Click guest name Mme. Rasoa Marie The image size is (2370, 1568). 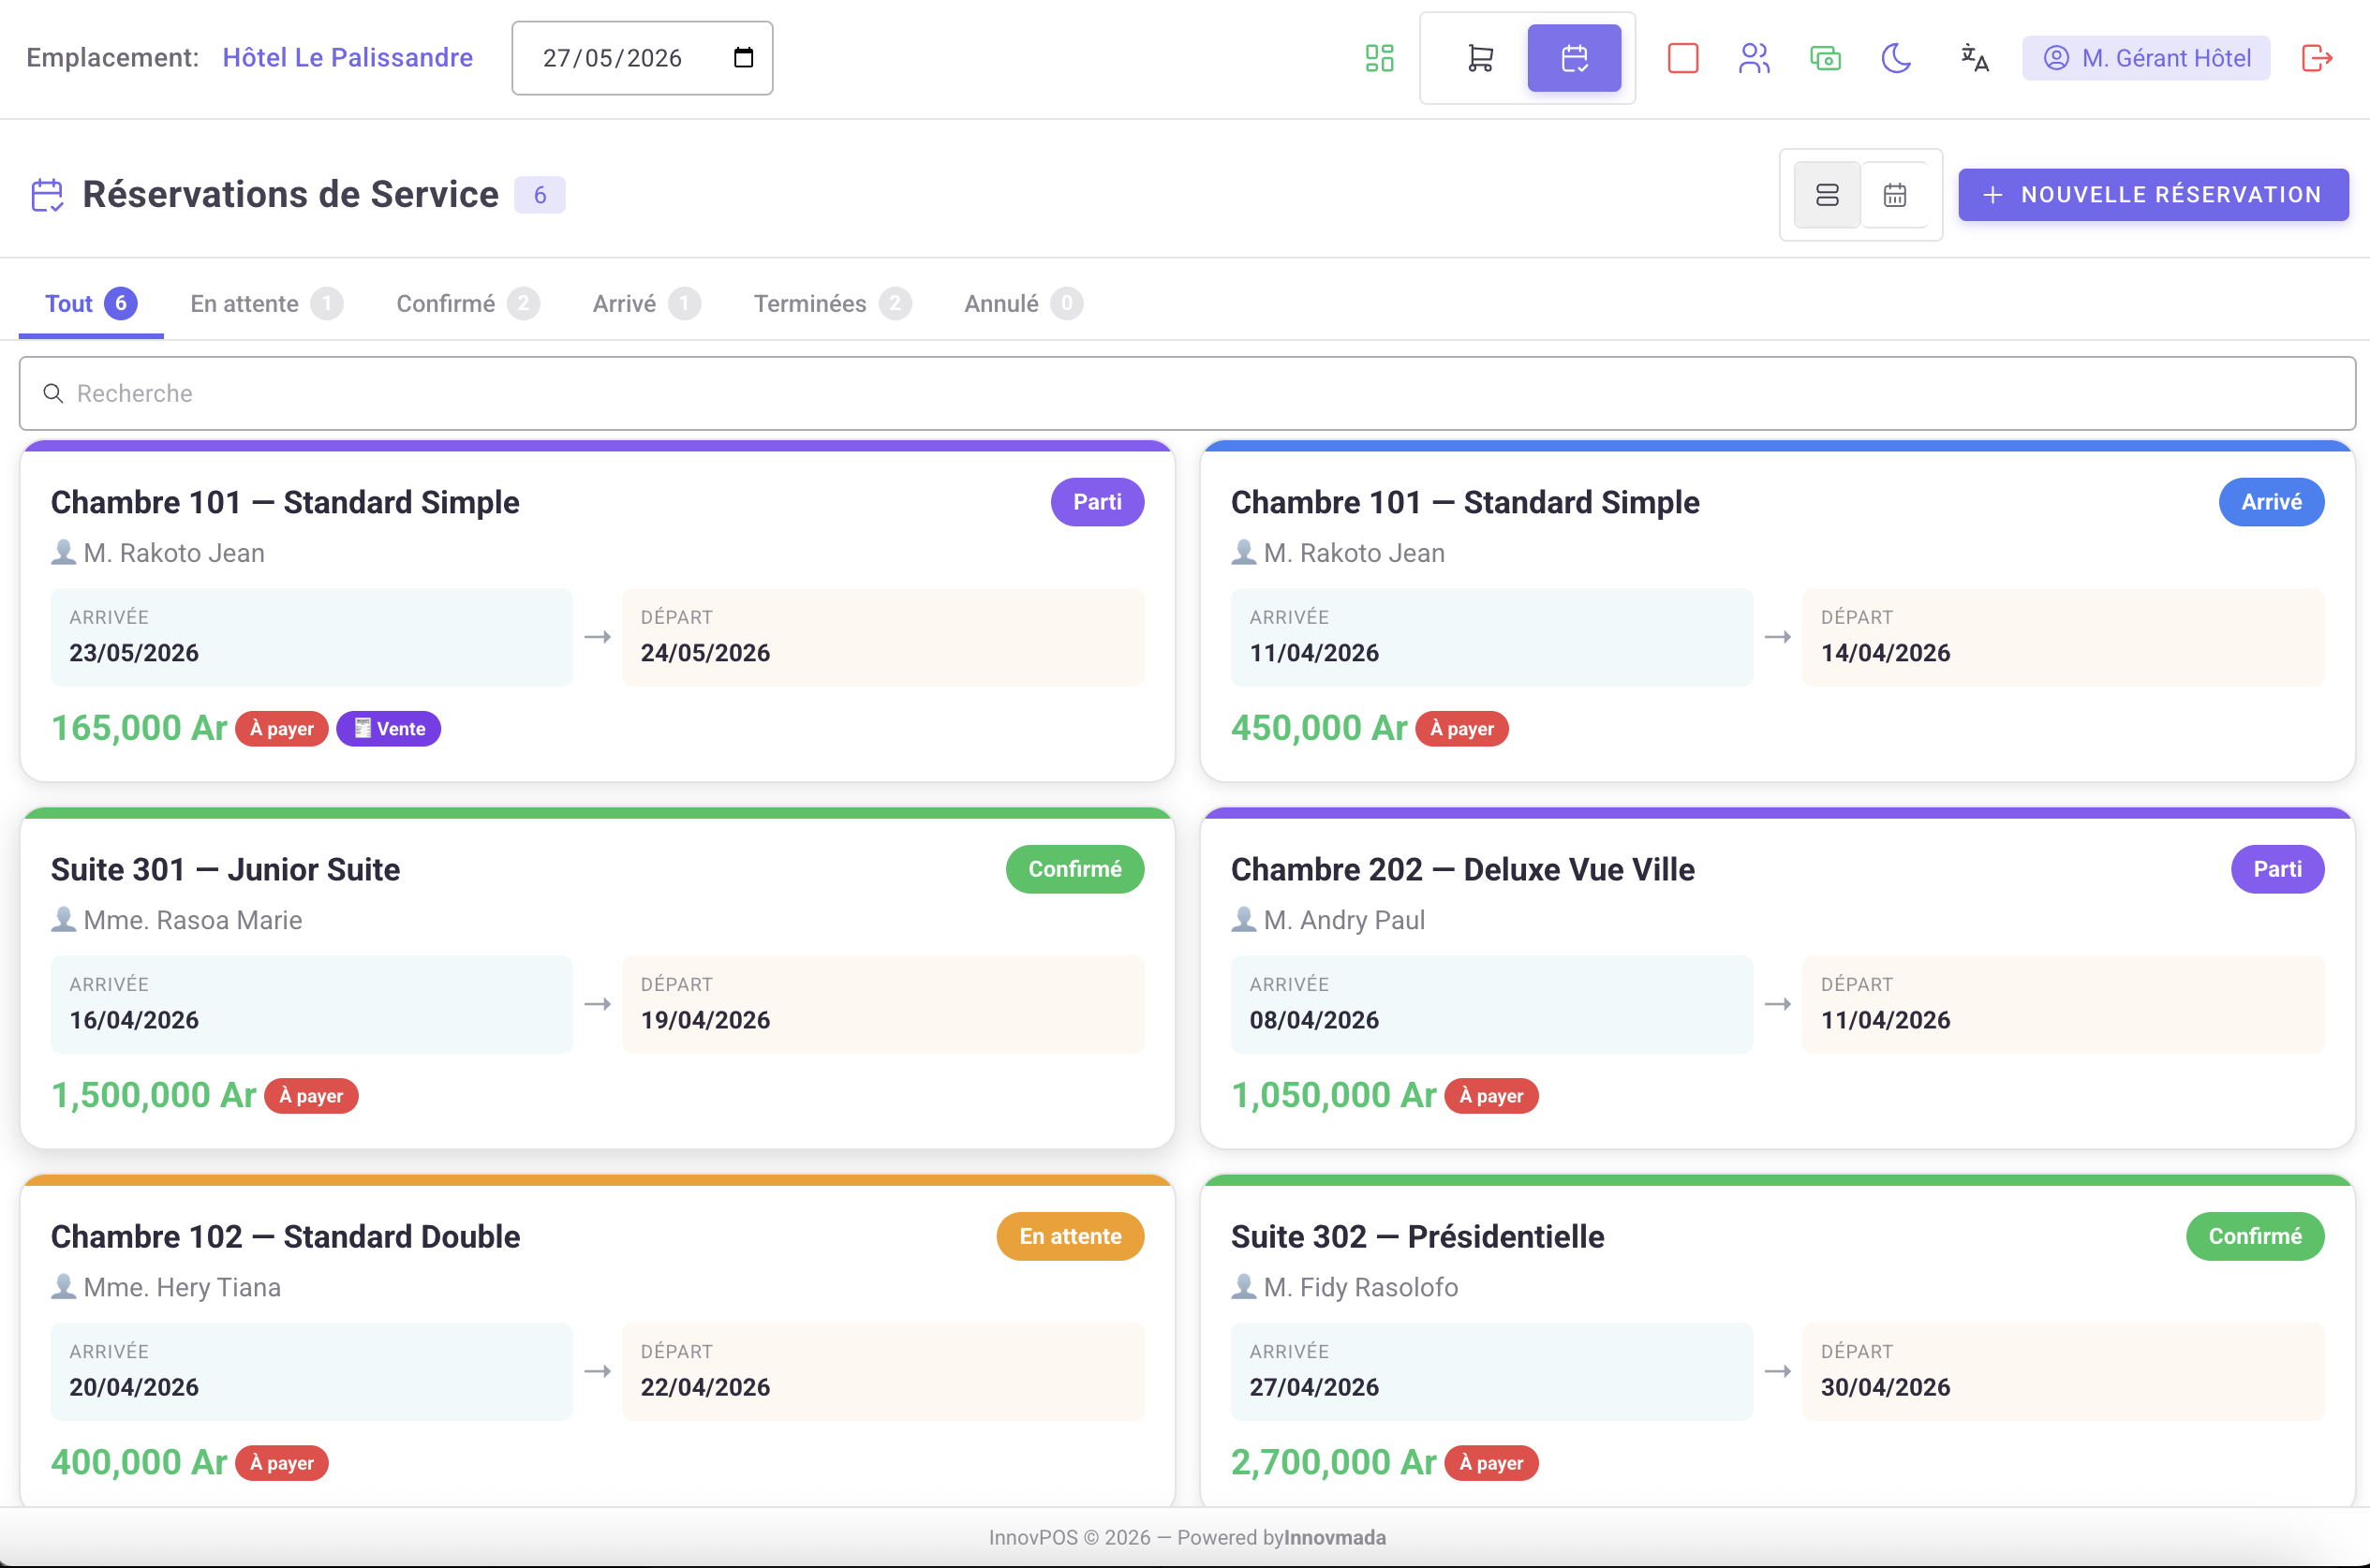pyautogui.click(x=192, y=920)
